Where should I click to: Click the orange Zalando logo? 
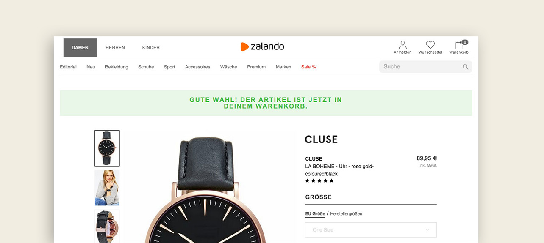tap(262, 46)
